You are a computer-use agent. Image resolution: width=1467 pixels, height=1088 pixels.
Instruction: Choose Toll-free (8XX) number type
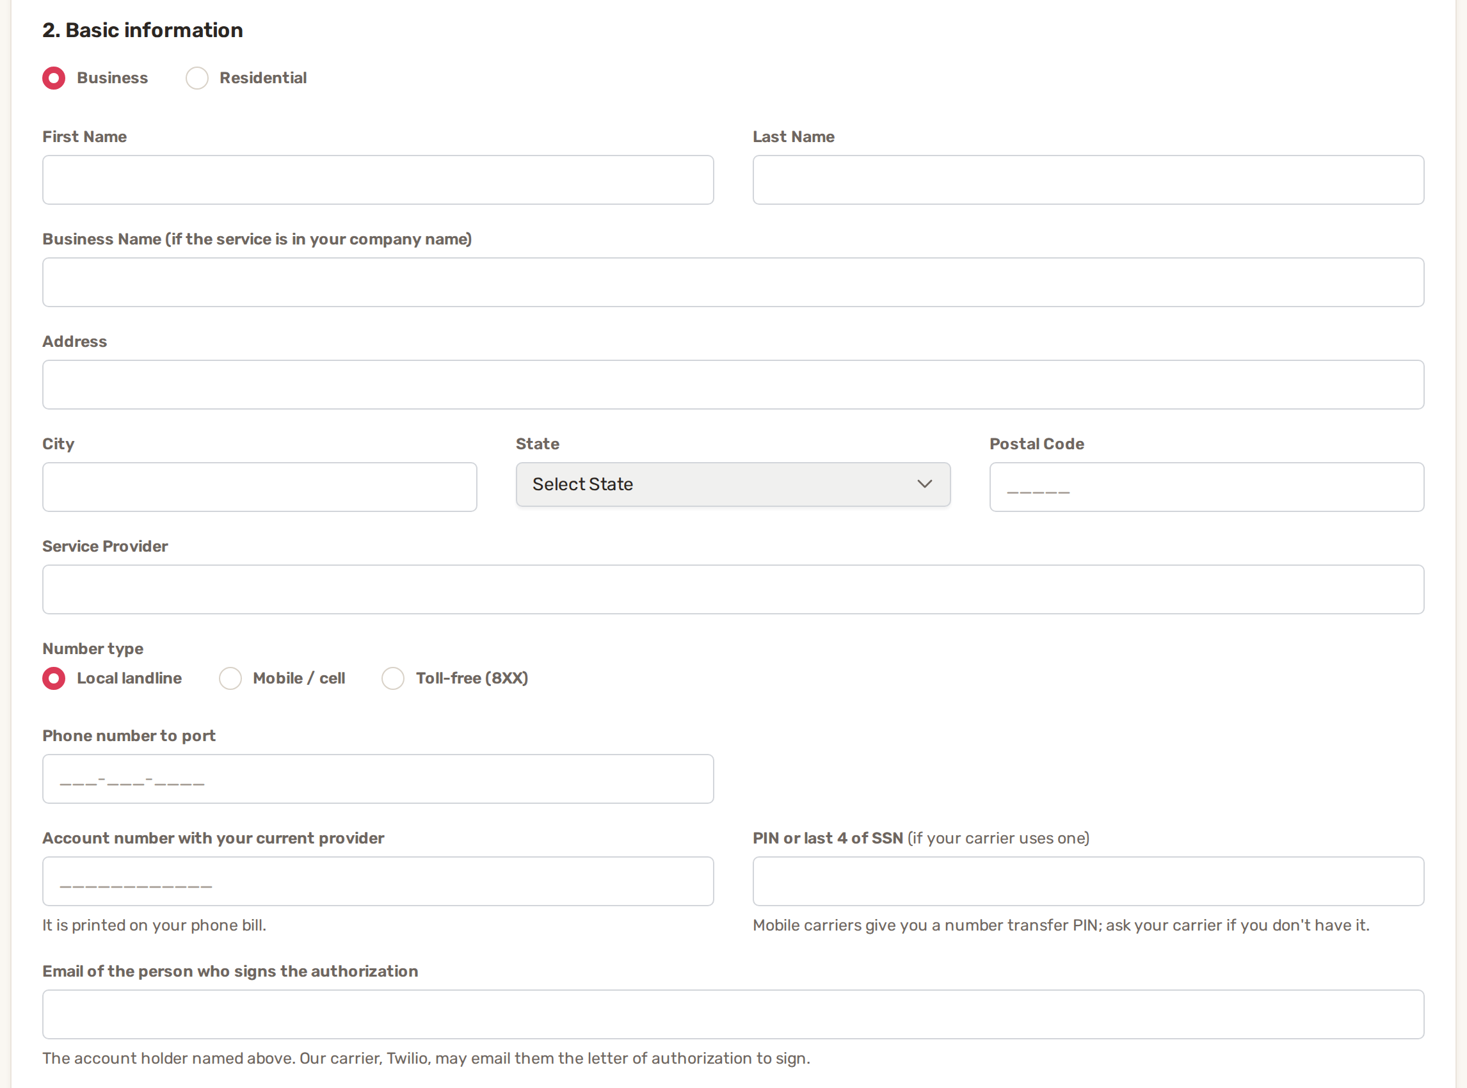[392, 678]
